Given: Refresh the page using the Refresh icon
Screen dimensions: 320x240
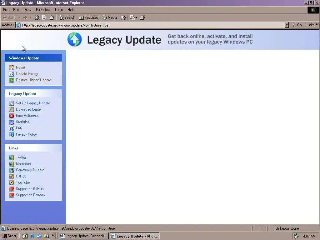Looking at the screenshot, I should [44, 17].
